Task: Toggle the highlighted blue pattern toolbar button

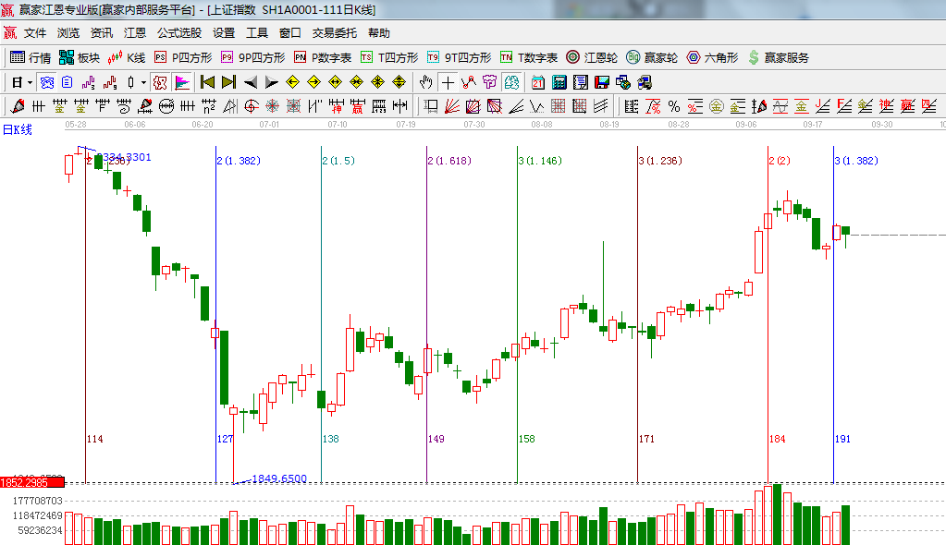Action: (46, 82)
